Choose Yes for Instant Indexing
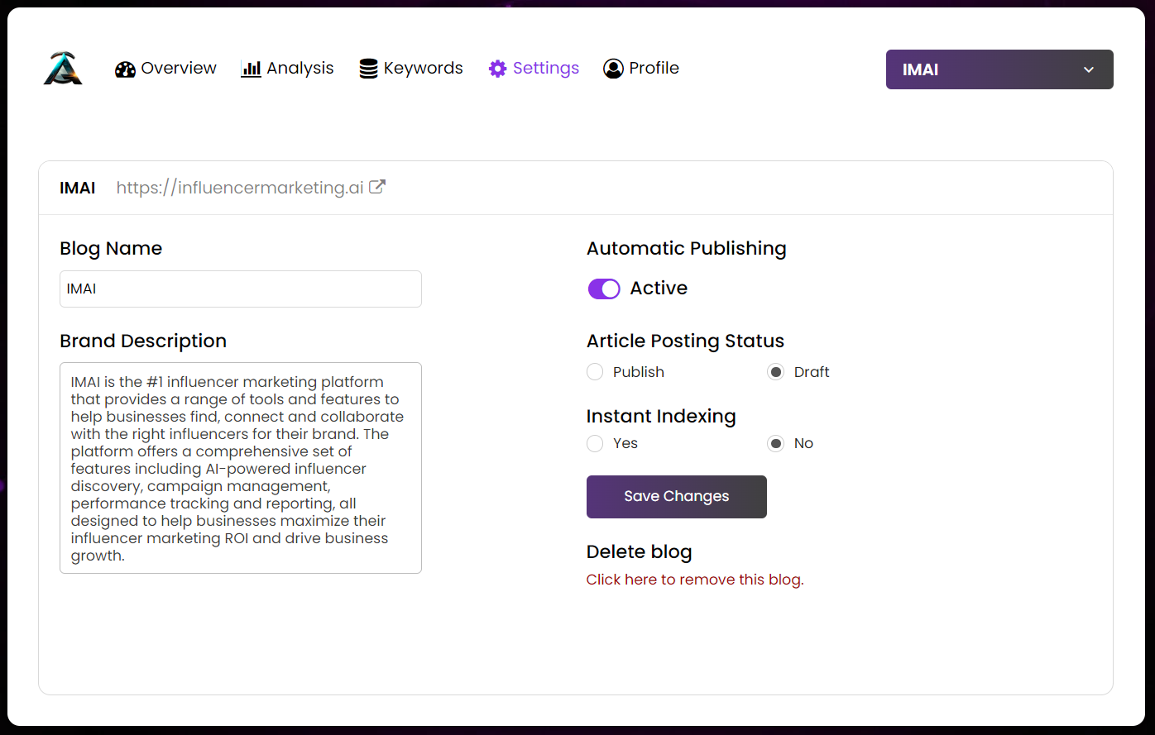This screenshot has height=735, width=1155. click(x=595, y=444)
